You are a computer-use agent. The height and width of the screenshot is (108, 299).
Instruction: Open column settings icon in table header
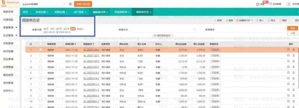pyautogui.click(x=31, y=44)
